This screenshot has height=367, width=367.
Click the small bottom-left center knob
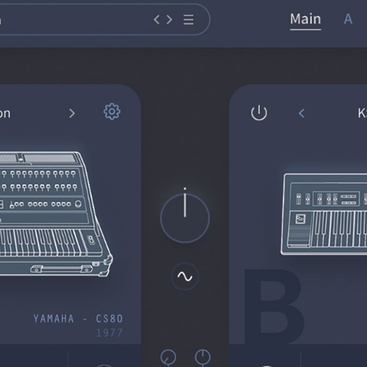point(168,357)
